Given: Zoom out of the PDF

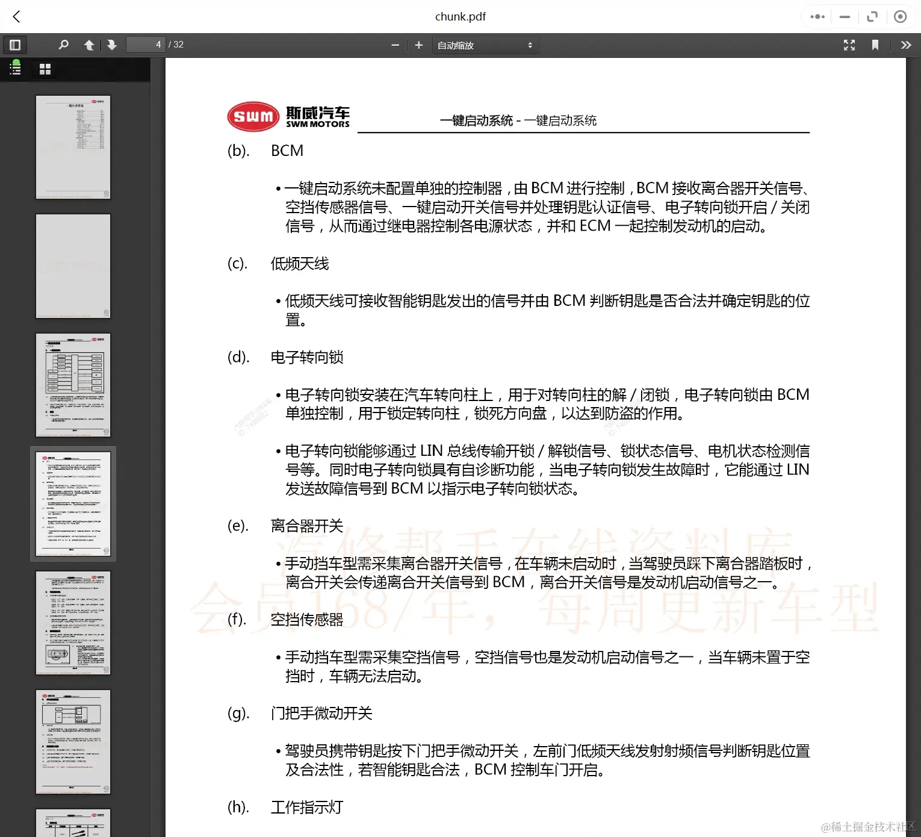Looking at the screenshot, I should [395, 45].
